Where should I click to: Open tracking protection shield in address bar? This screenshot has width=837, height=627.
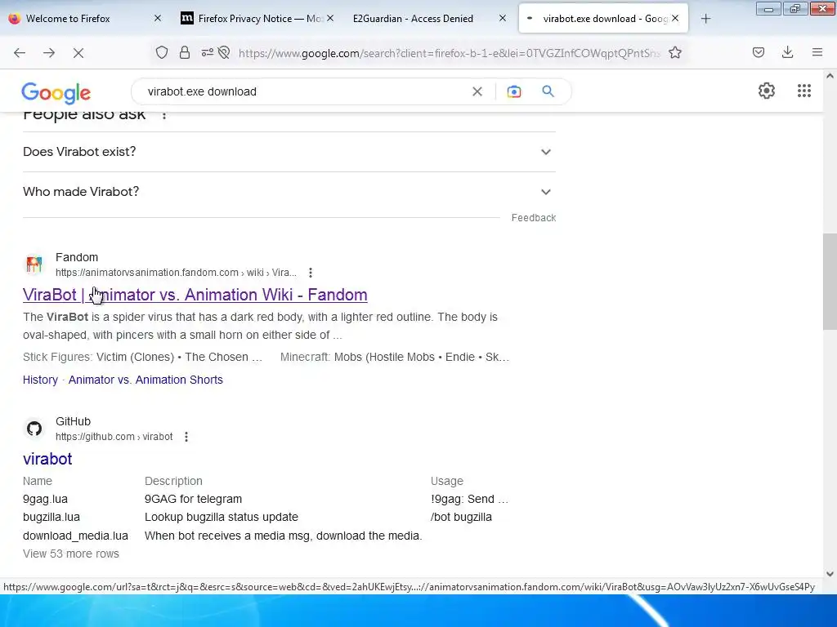coord(162,53)
